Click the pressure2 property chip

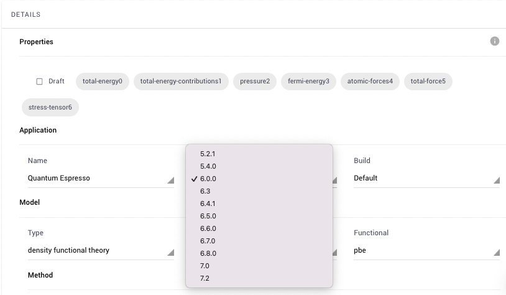255,81
